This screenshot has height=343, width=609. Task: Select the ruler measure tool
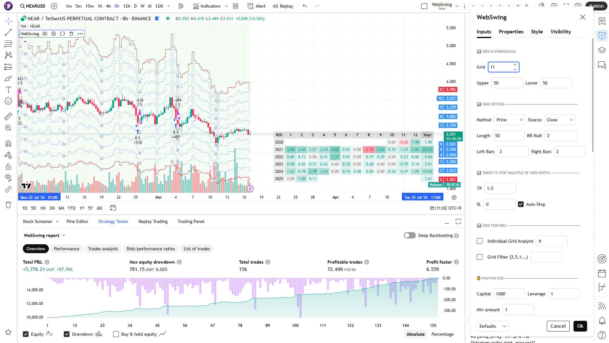[8, 117]
